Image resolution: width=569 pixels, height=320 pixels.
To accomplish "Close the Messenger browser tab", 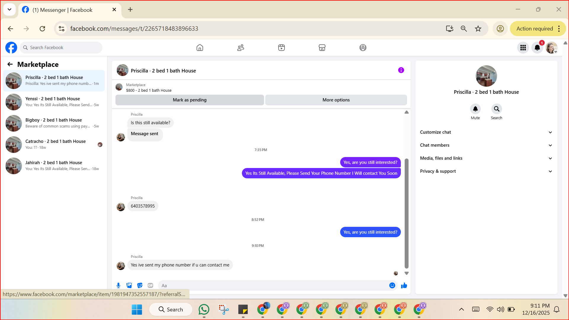I will (114, 10).
